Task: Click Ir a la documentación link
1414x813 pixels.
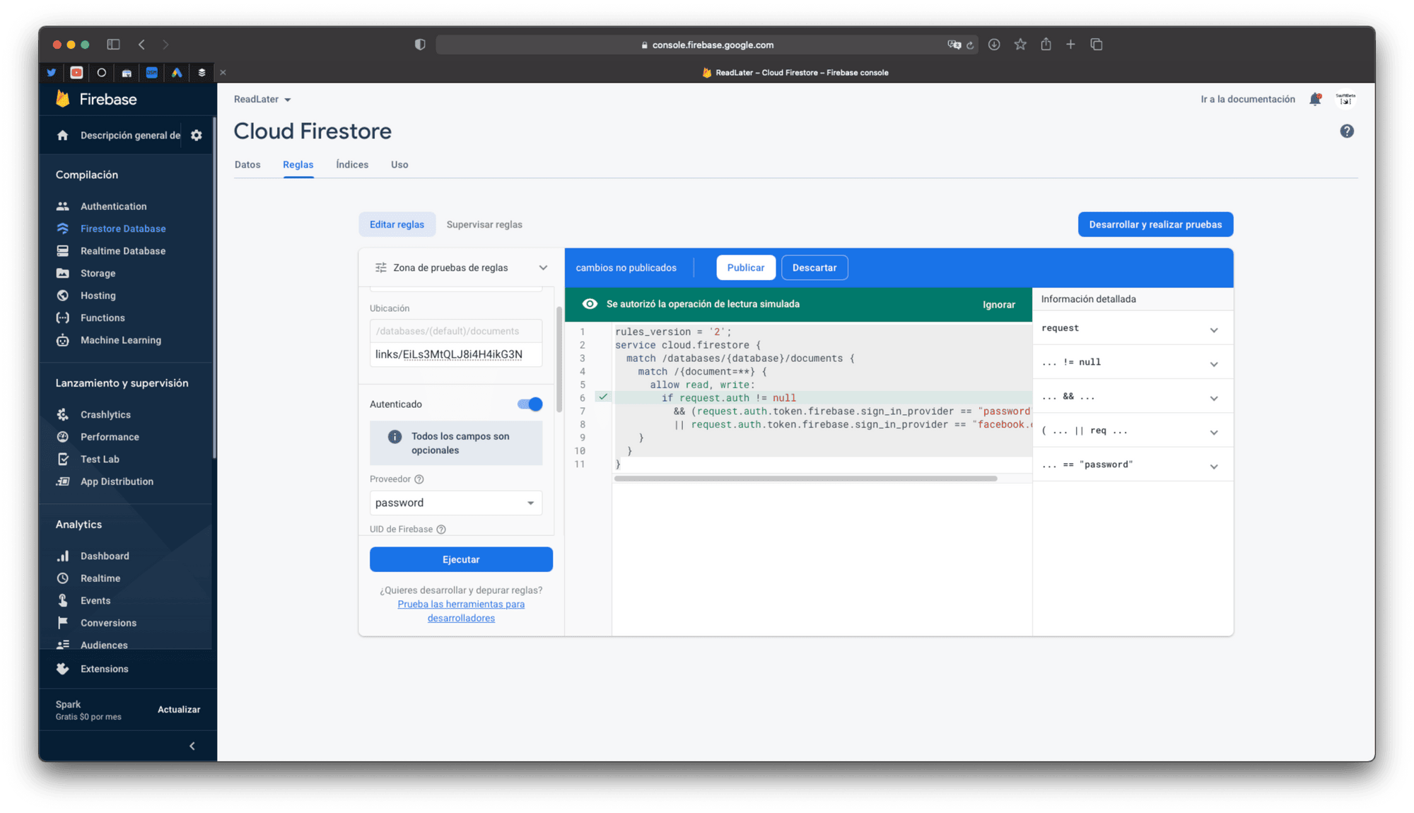Action: click(1247, 100)
